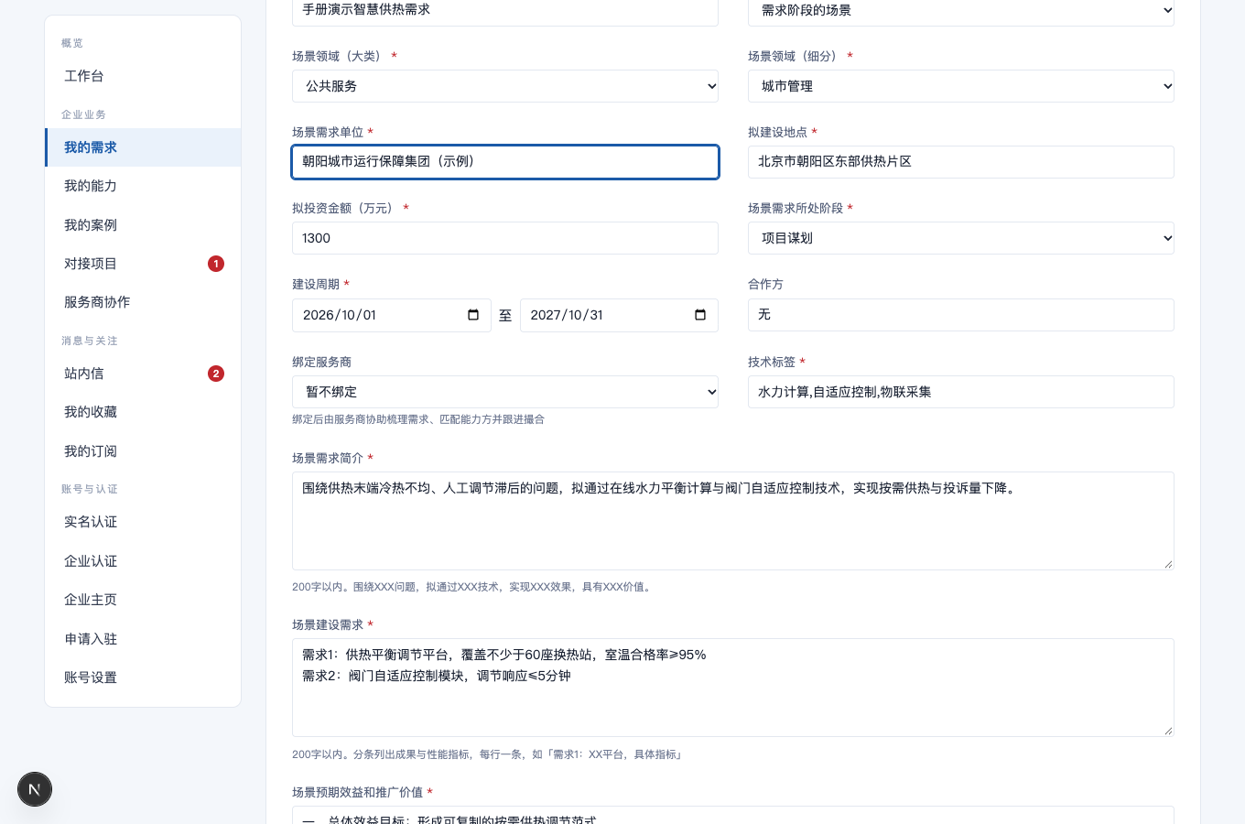Screen dimensions: 1245x824
Task: Grab resize handle of 场景需求简介 textarea
Action: tap(1168, 564)
